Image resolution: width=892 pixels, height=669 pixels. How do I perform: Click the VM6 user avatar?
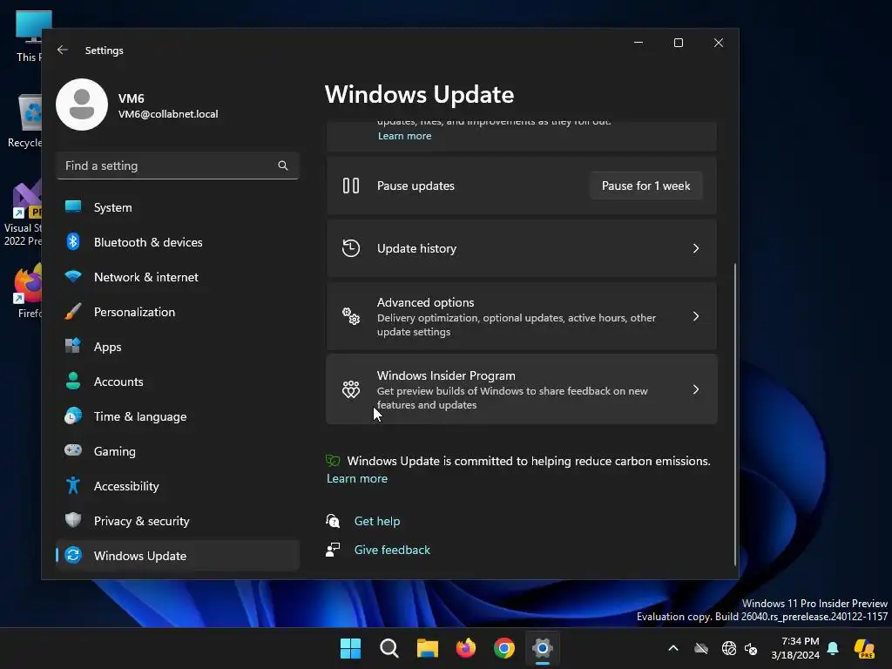[82, 105]
